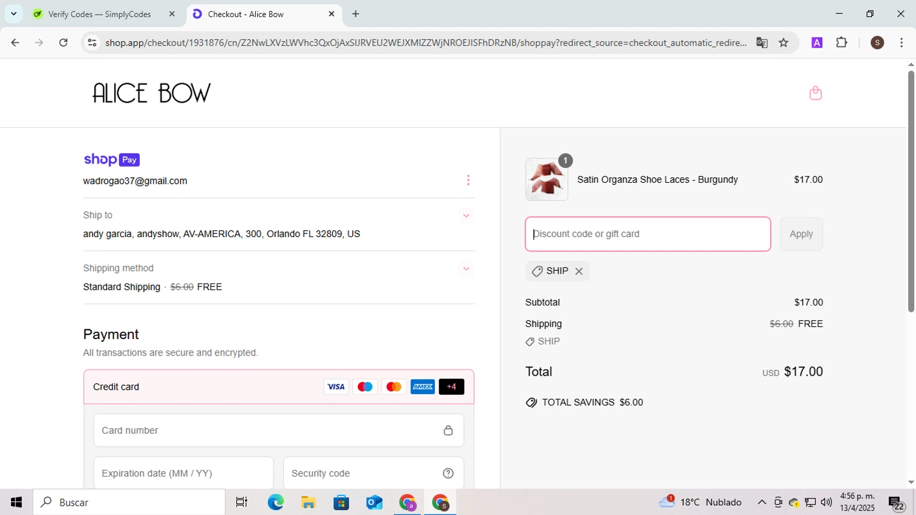Show the +4 additional card types

tap(451, 387)
